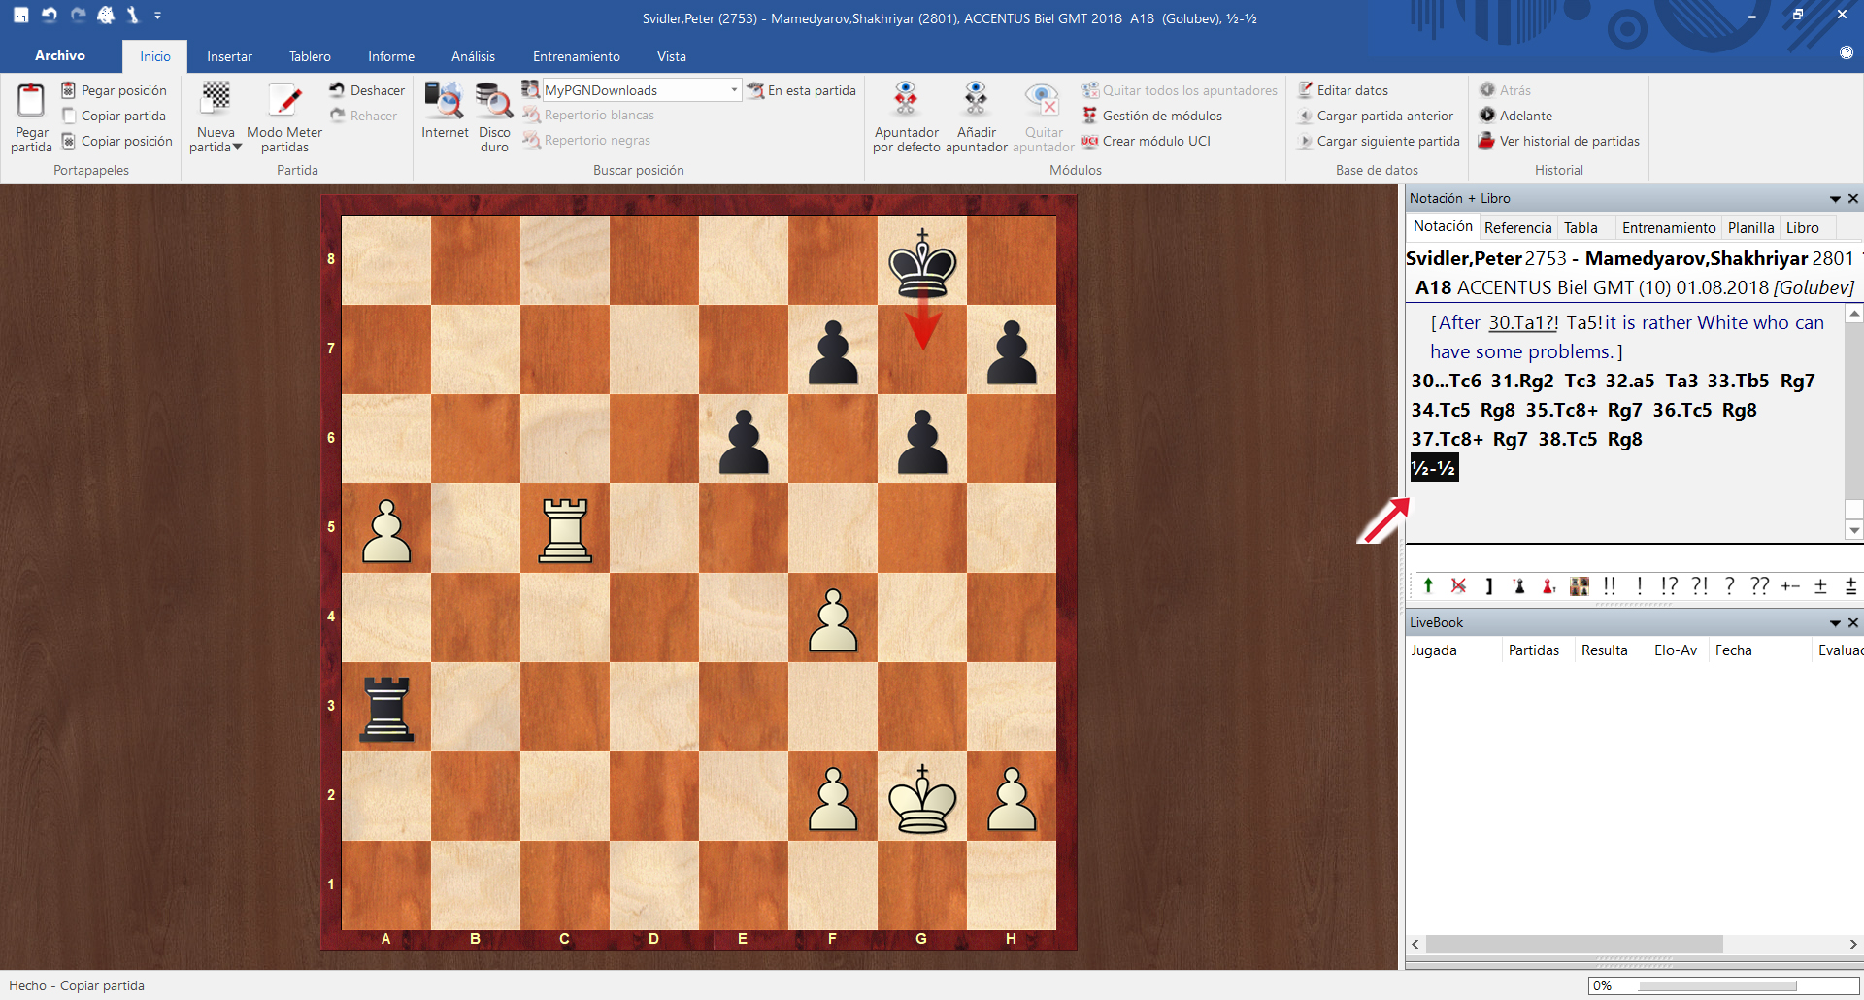Start the Apuntador por defecto engine
Viewport: 1864px width, 1000px height.
click(x=906, y=101)
